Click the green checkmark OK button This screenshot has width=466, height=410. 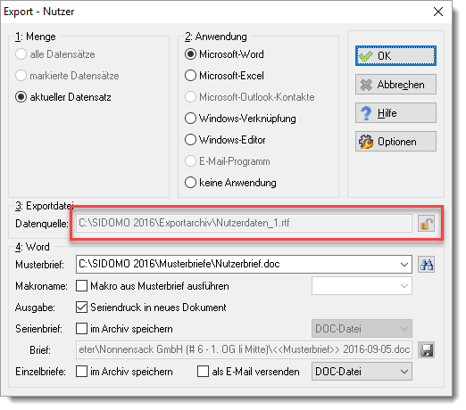pos(395,55)
